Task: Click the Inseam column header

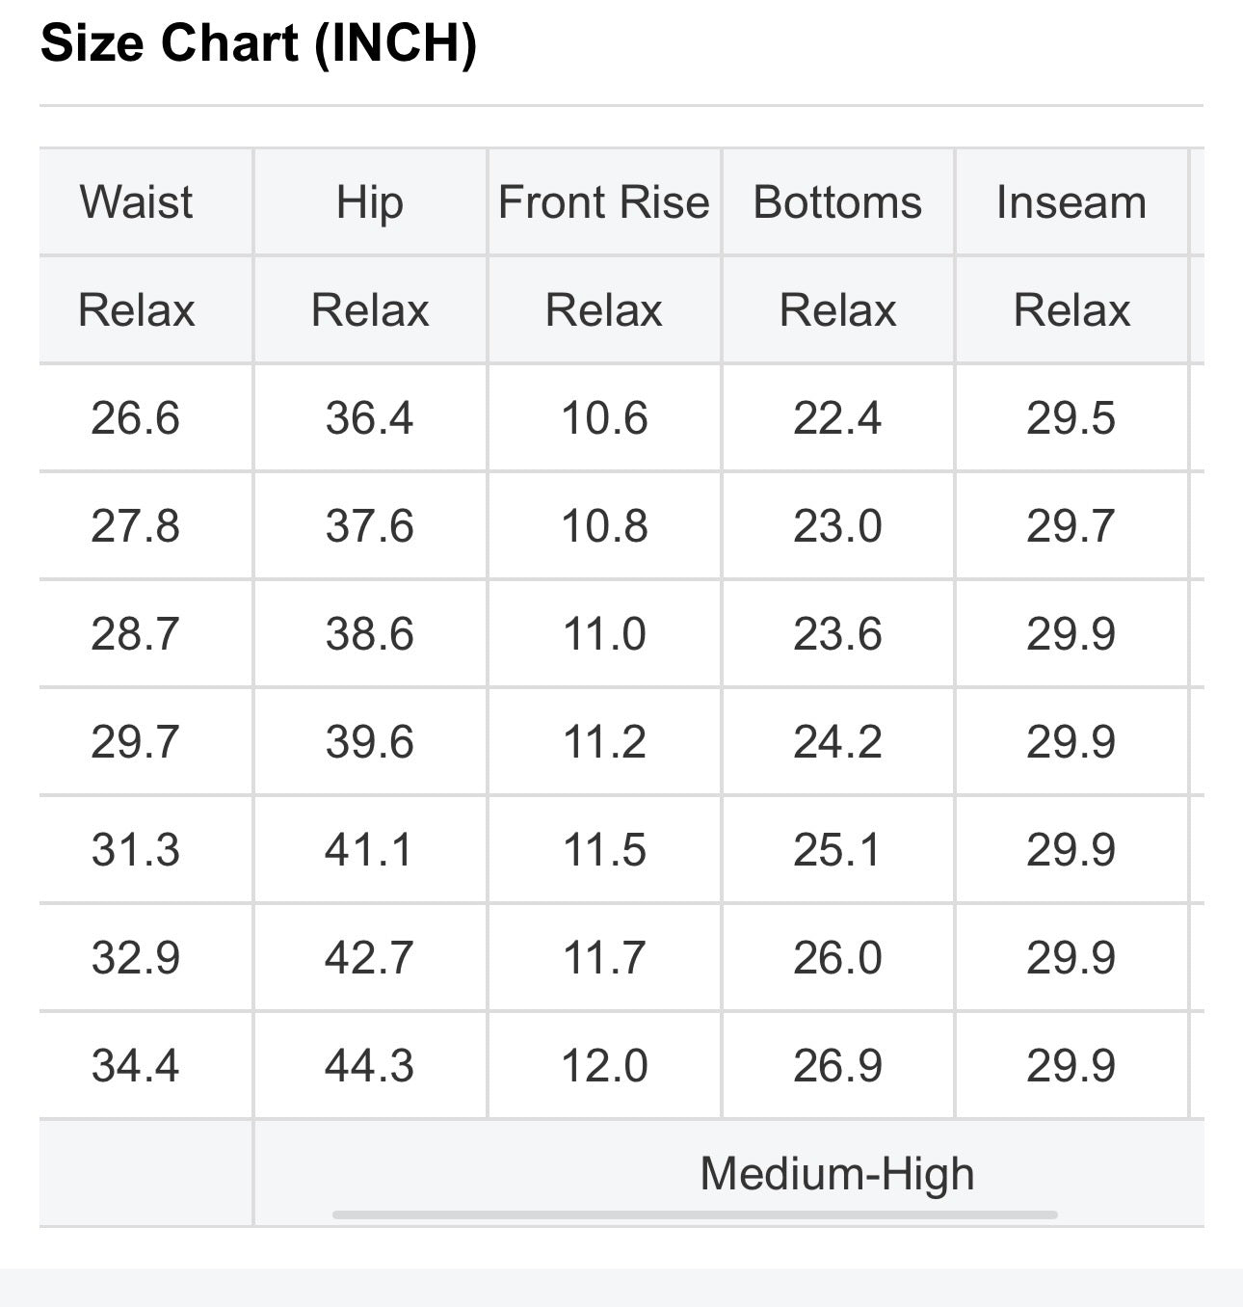Action: click(1071, 202)
